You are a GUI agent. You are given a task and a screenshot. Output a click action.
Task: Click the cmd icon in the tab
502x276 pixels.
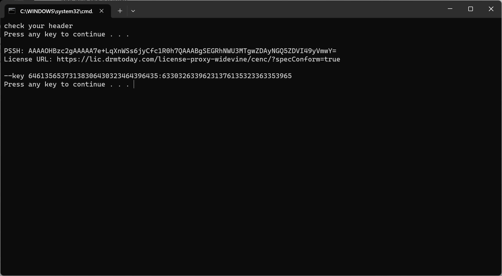(x=12, y=11)
